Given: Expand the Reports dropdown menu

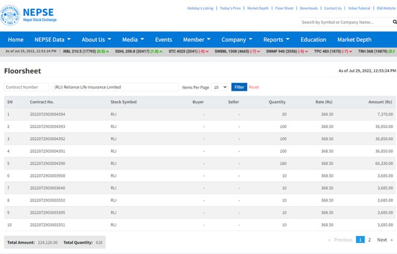Looking at the screenshot, I should [277, 40].
